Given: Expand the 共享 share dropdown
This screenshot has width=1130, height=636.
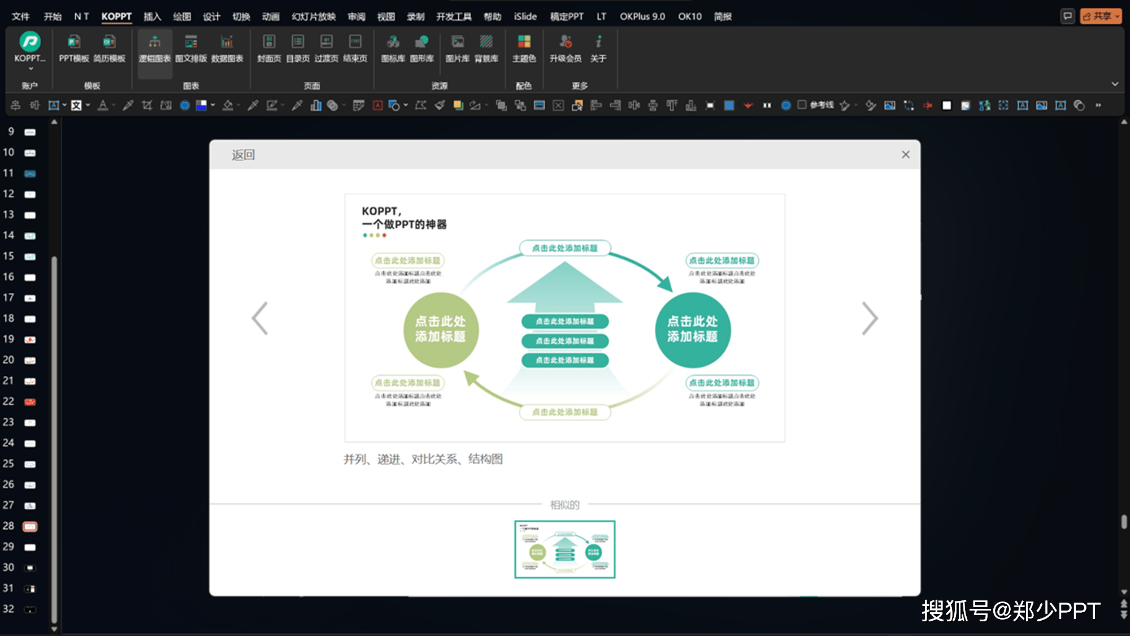Looking at the screenshot, I should 1117,16.
